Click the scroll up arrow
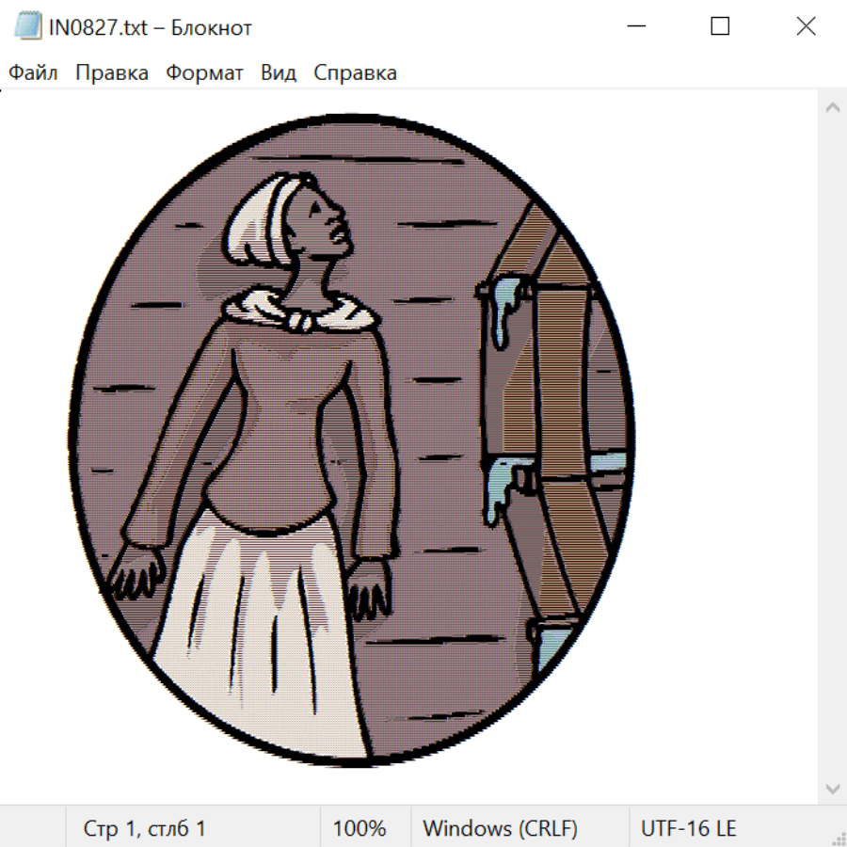 point(832,108)
